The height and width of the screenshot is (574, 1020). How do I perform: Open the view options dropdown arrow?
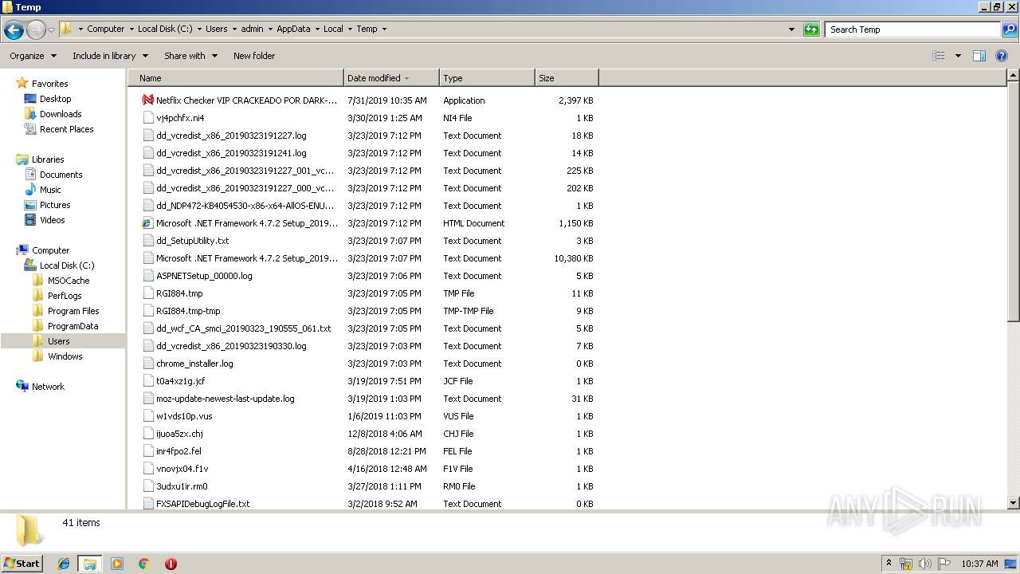tap(958, 56)
